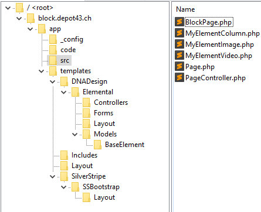
Task: Select the app folder label
Action: 55,29
